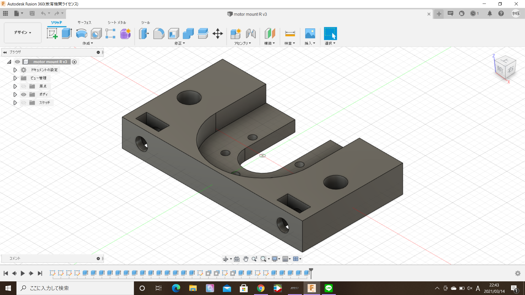Screen dimensions: 525x295
Task: Click the Undo arrow
Action: tap(43, 13)
